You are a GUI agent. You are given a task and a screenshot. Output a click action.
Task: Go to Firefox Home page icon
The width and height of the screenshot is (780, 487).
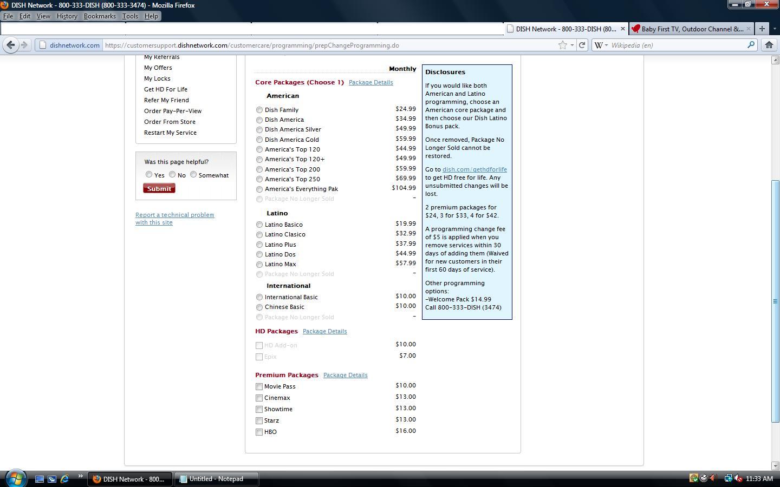[769, 45]
